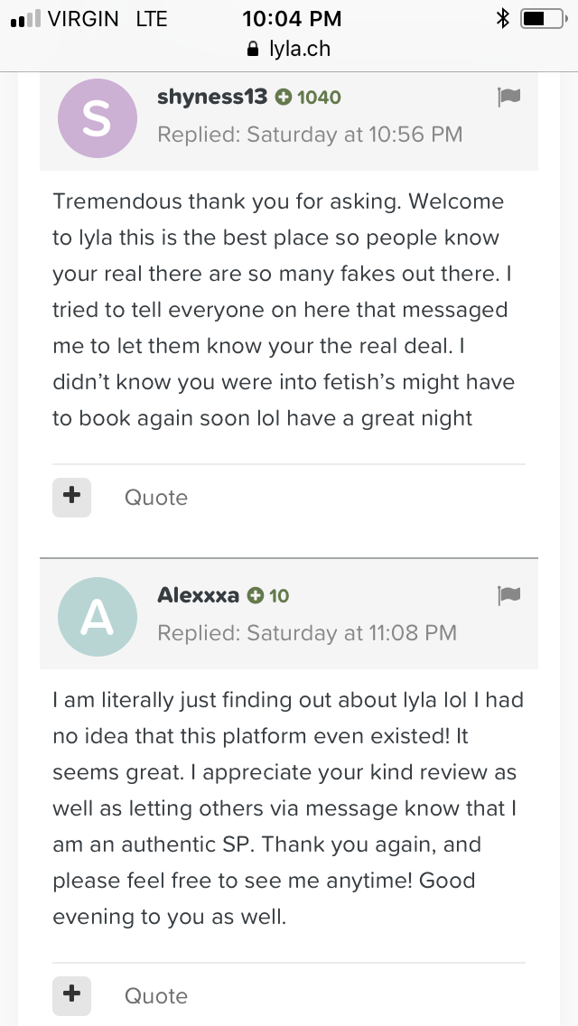Image resolution: width=578 pixels, height=1026 pixels.
Task: Tap the Bluetooth status icon
Action: (x=503, y=19)
